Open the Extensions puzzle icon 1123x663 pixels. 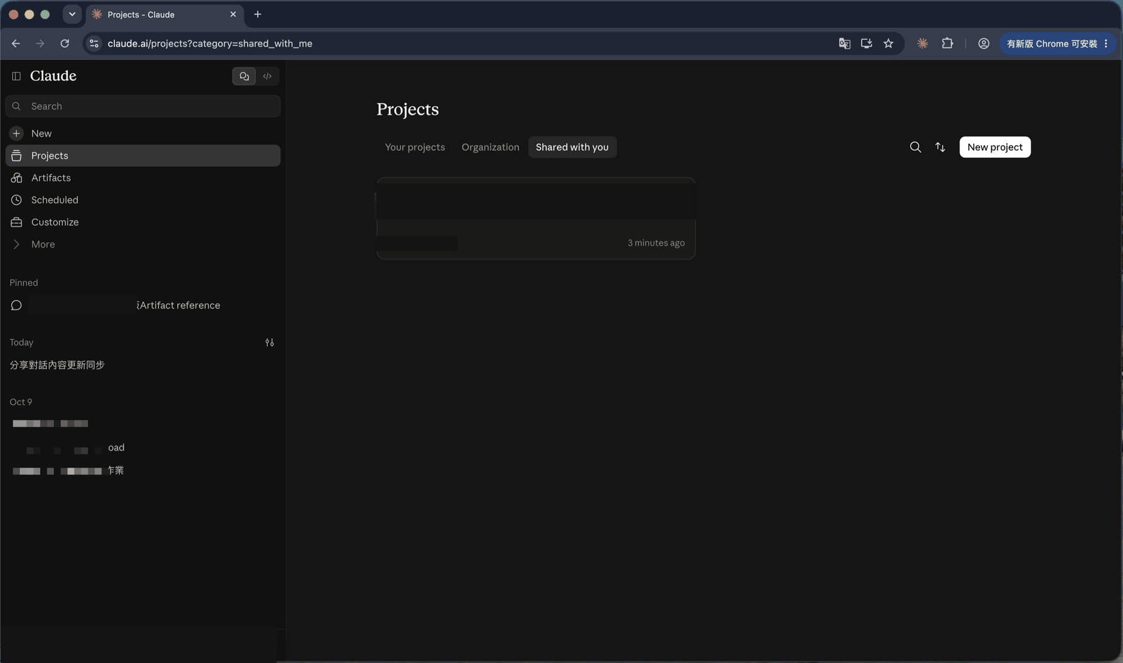[948, 44]
